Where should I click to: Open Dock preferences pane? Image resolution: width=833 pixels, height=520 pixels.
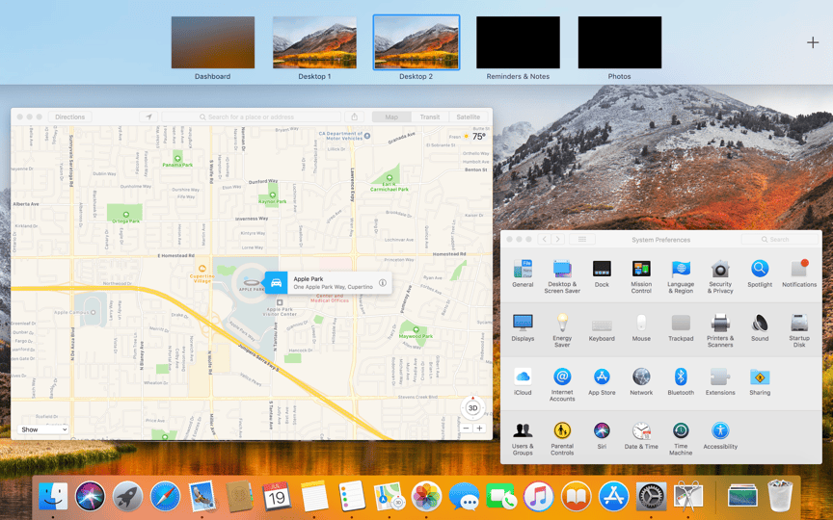tap(602, 273)
